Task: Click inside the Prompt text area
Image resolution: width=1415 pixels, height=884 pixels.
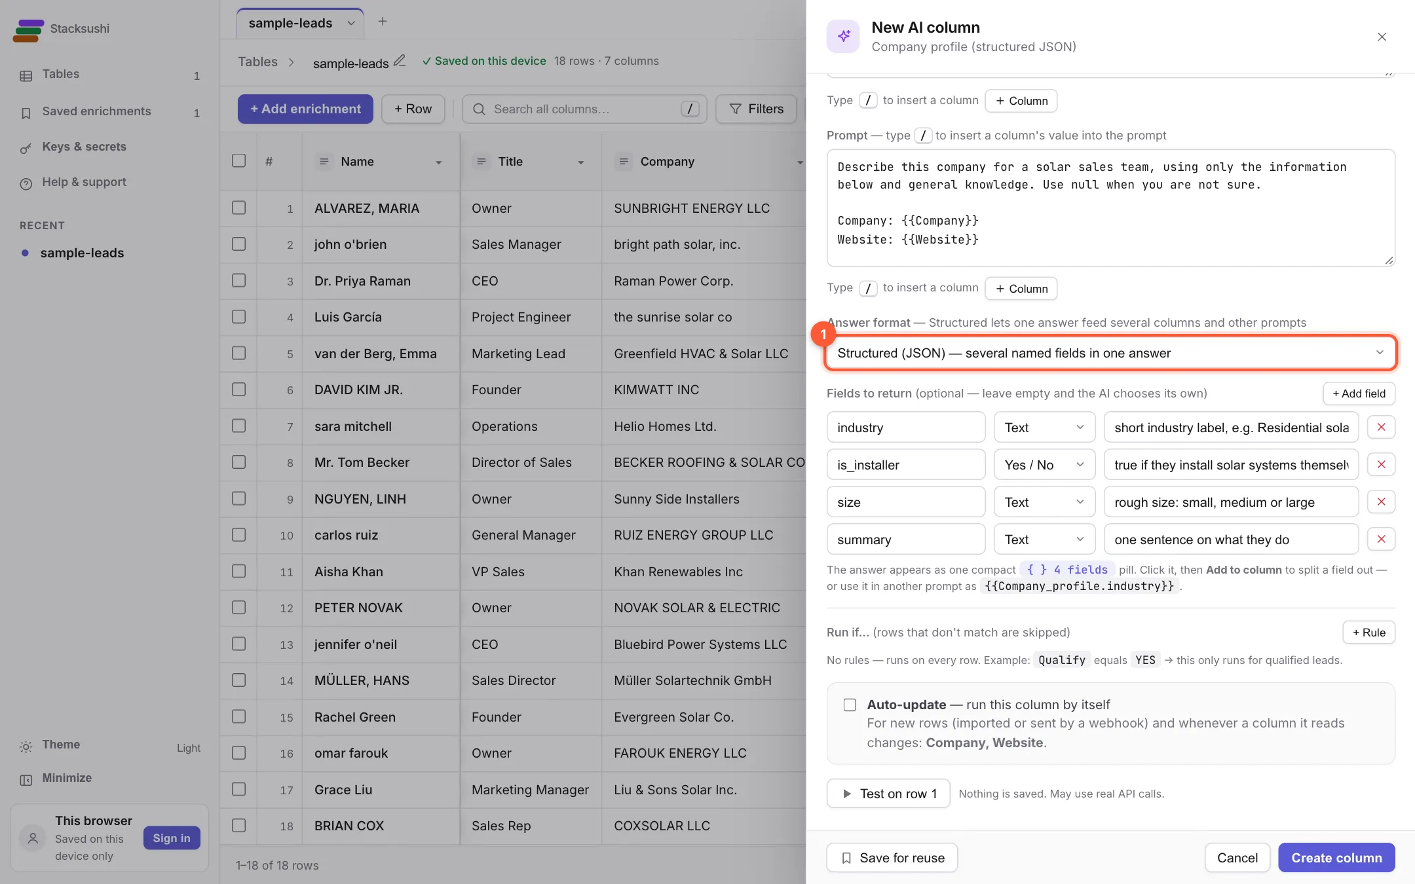Action: coord(1110,208)
